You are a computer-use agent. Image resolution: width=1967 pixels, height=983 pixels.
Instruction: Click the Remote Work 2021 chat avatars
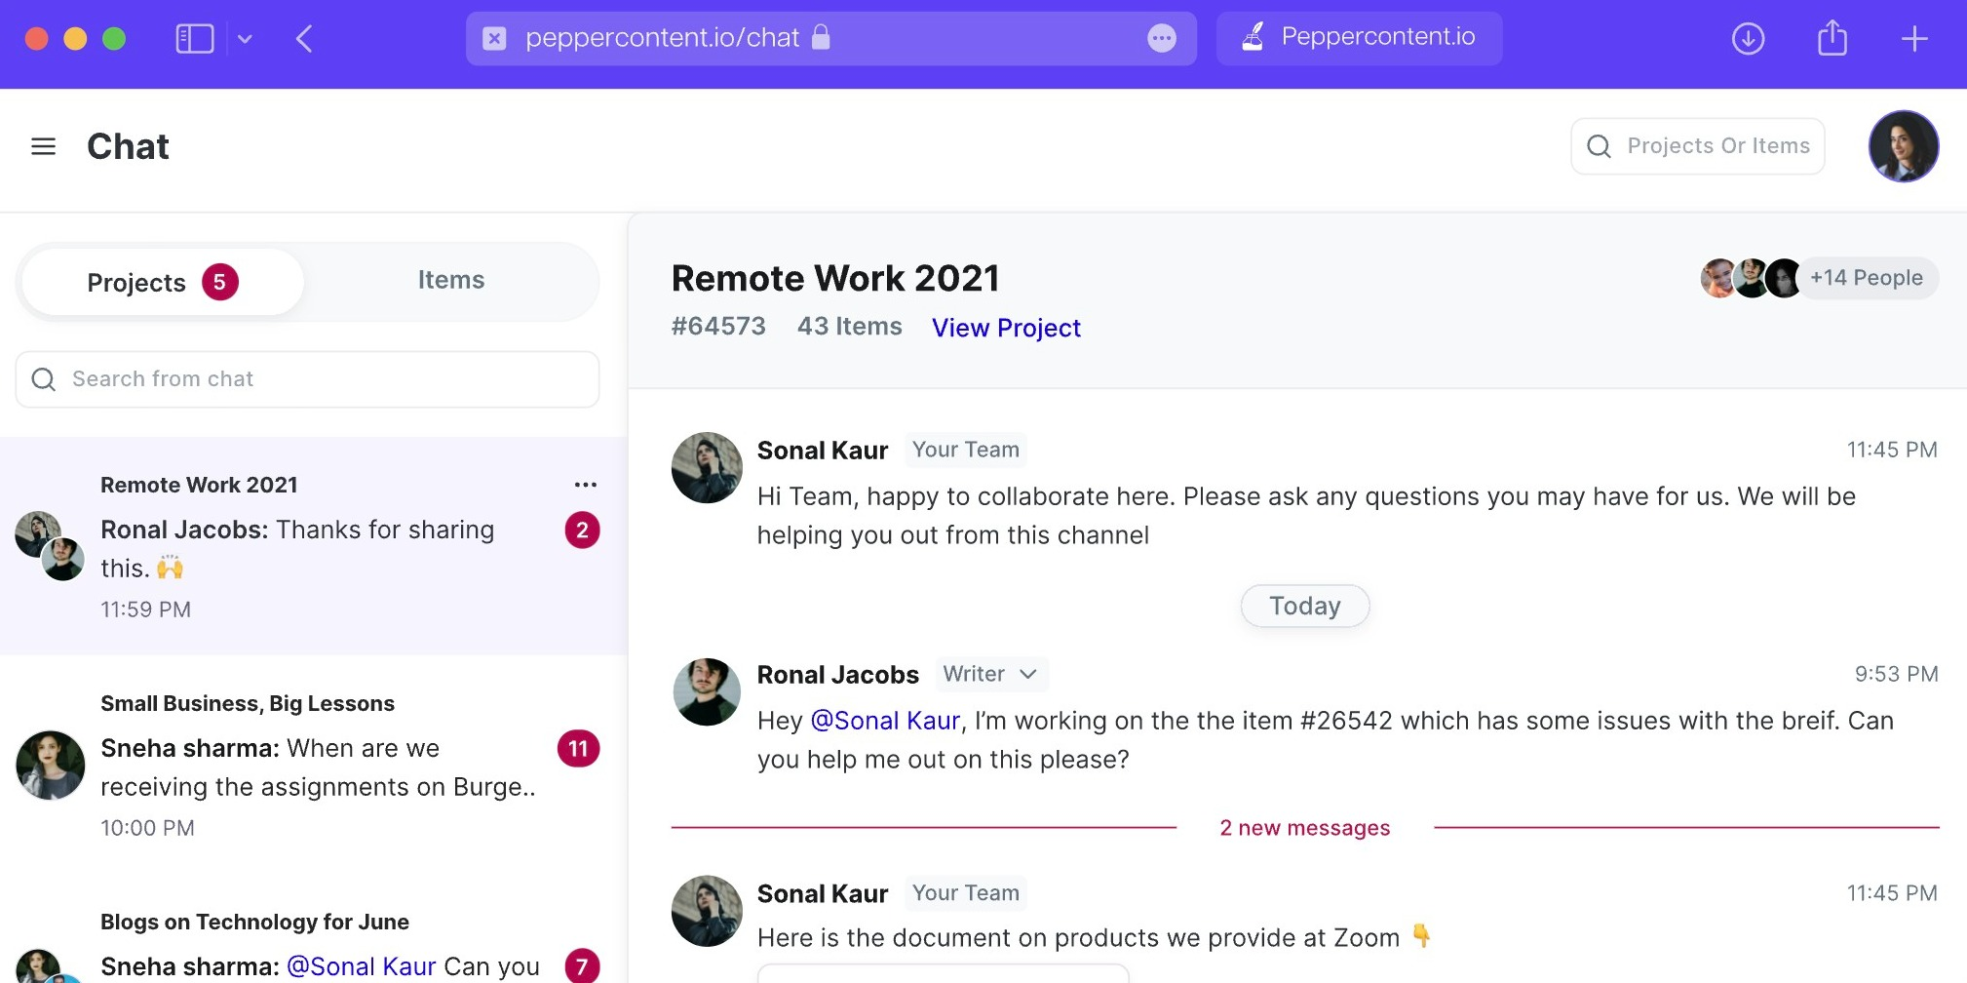[50, 546]
